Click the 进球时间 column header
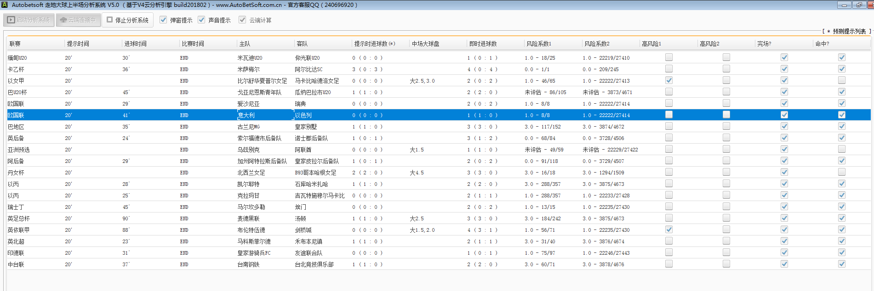Image resolution: width=874 pixels, height=291 pixels. pos(135,44)
